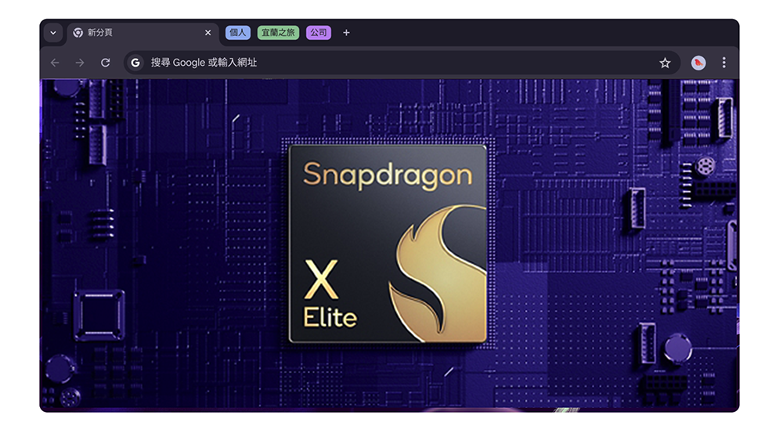Focus the 搜尋 Google 或輸入網址 address field
Screen dimensions: 783x437
[402, 63]
